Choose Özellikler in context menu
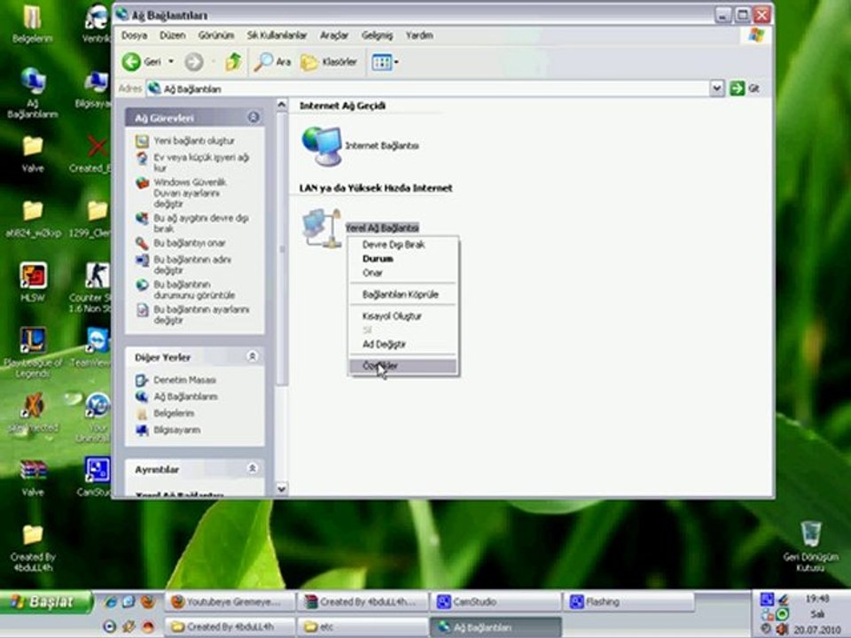The image size is (851, 638). click(x=403, y=366)
